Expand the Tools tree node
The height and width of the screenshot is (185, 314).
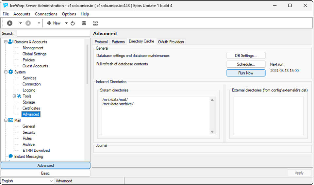[x=14, y=96]
